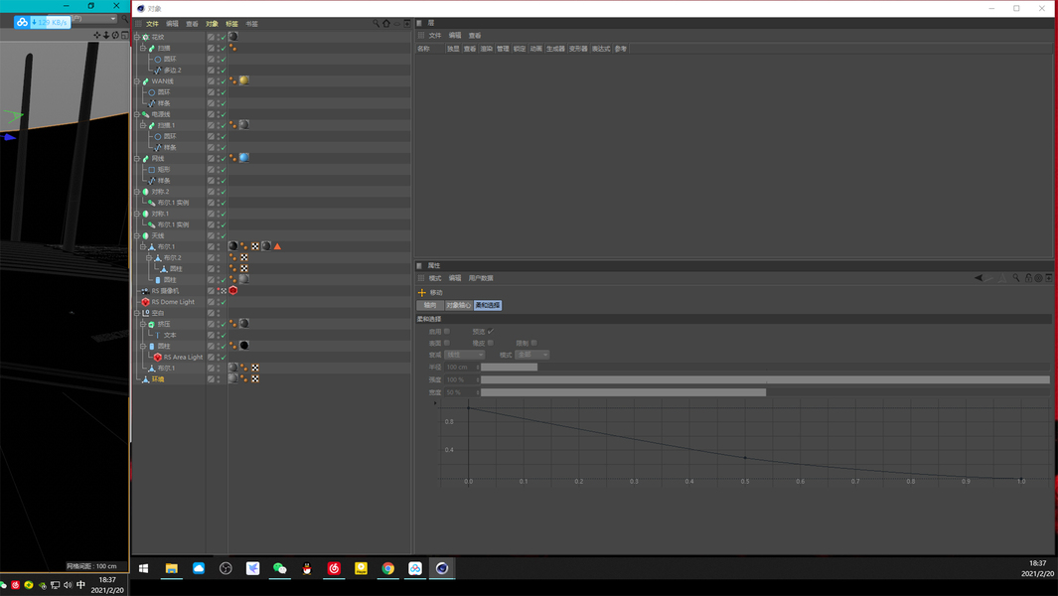Open 编辑 menu in Object Manager

click(172, 24)
